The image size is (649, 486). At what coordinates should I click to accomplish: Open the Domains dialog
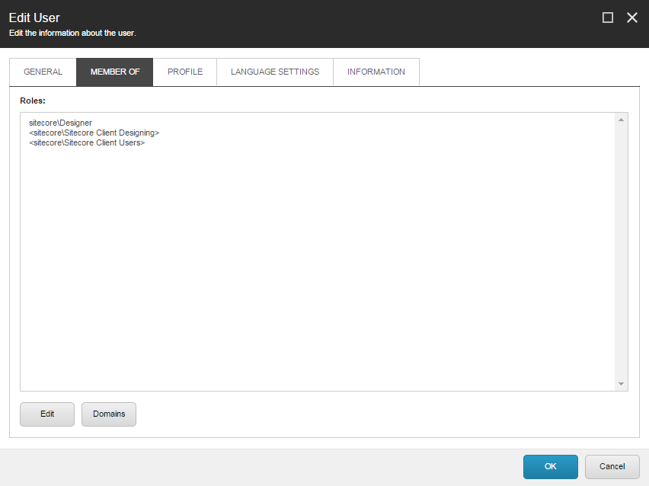point(108,414)
